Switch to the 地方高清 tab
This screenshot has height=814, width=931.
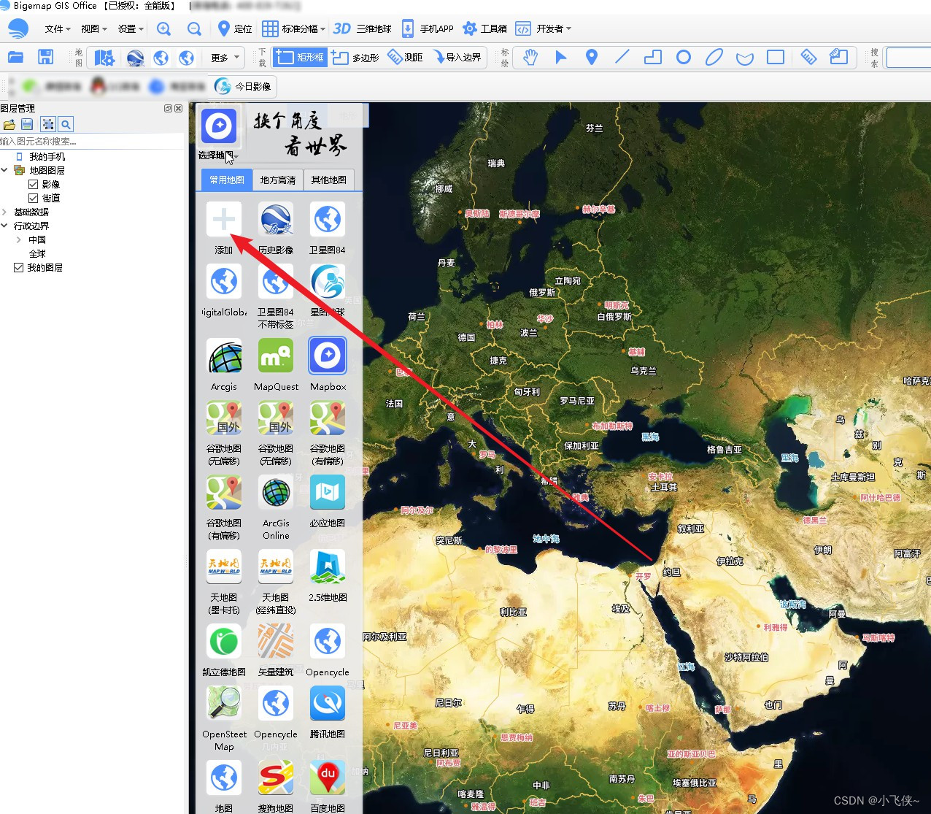[x=278, y=180]
